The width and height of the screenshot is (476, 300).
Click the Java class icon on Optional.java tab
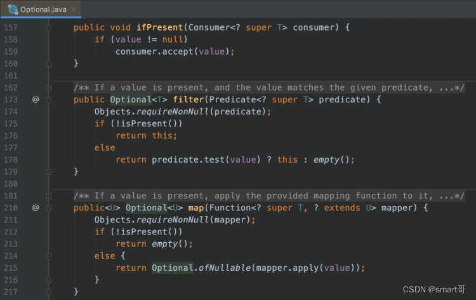13,10
